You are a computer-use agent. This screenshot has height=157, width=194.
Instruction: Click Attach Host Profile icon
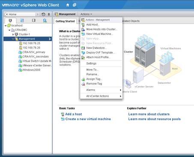click(x=83, y=57)
